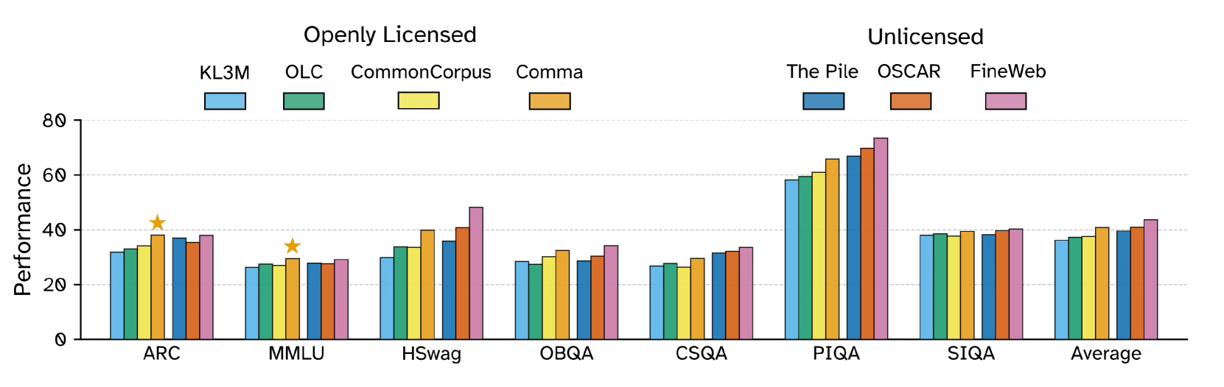This screenshot has height=387, width=1224.
Task: Click the CommonCorpus legend text label
Action: [421, 72]
